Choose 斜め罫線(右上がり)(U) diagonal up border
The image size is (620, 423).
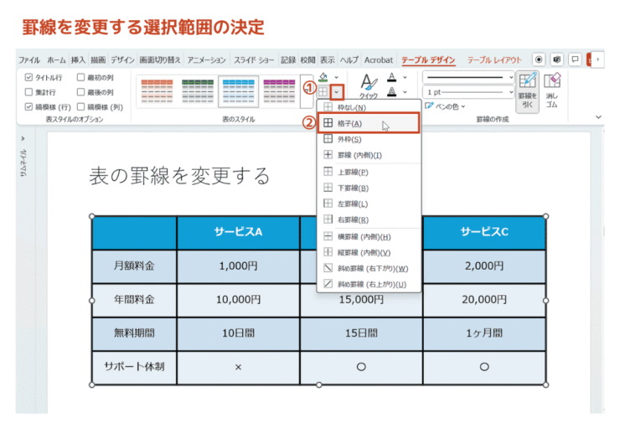pyautogui.click(x=368, y=284)
